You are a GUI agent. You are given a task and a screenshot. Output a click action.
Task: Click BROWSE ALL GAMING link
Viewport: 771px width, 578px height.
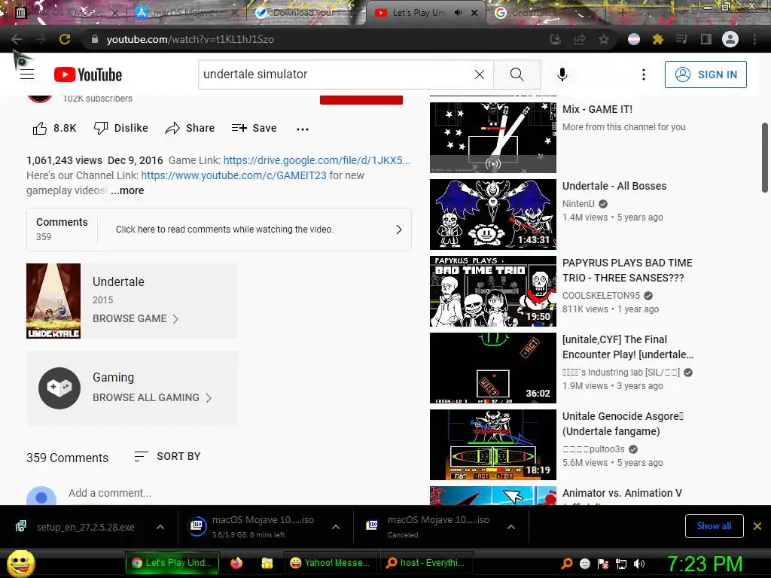point(152,397)
